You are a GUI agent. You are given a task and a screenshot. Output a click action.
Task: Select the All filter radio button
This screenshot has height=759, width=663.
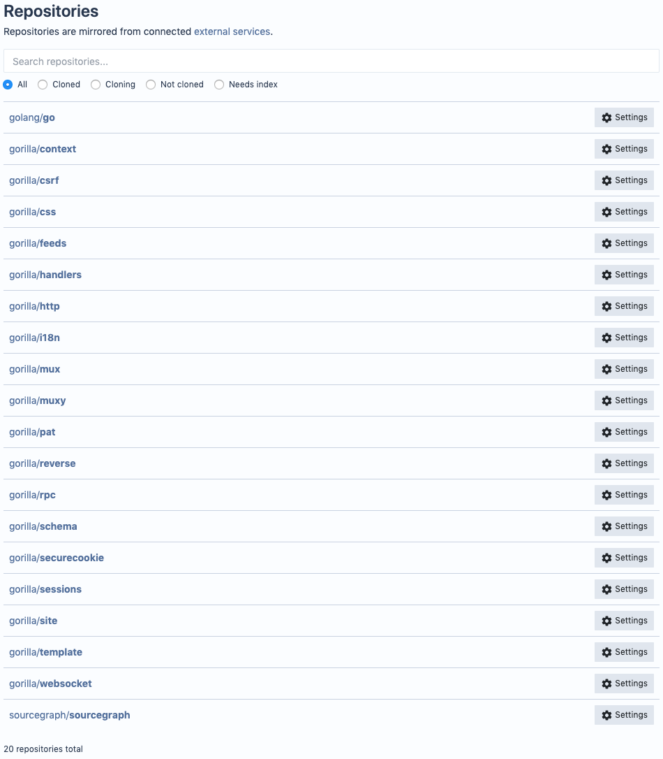(8, 85)
